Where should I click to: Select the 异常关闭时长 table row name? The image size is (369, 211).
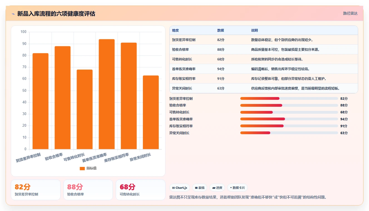(x=182, y=88)
